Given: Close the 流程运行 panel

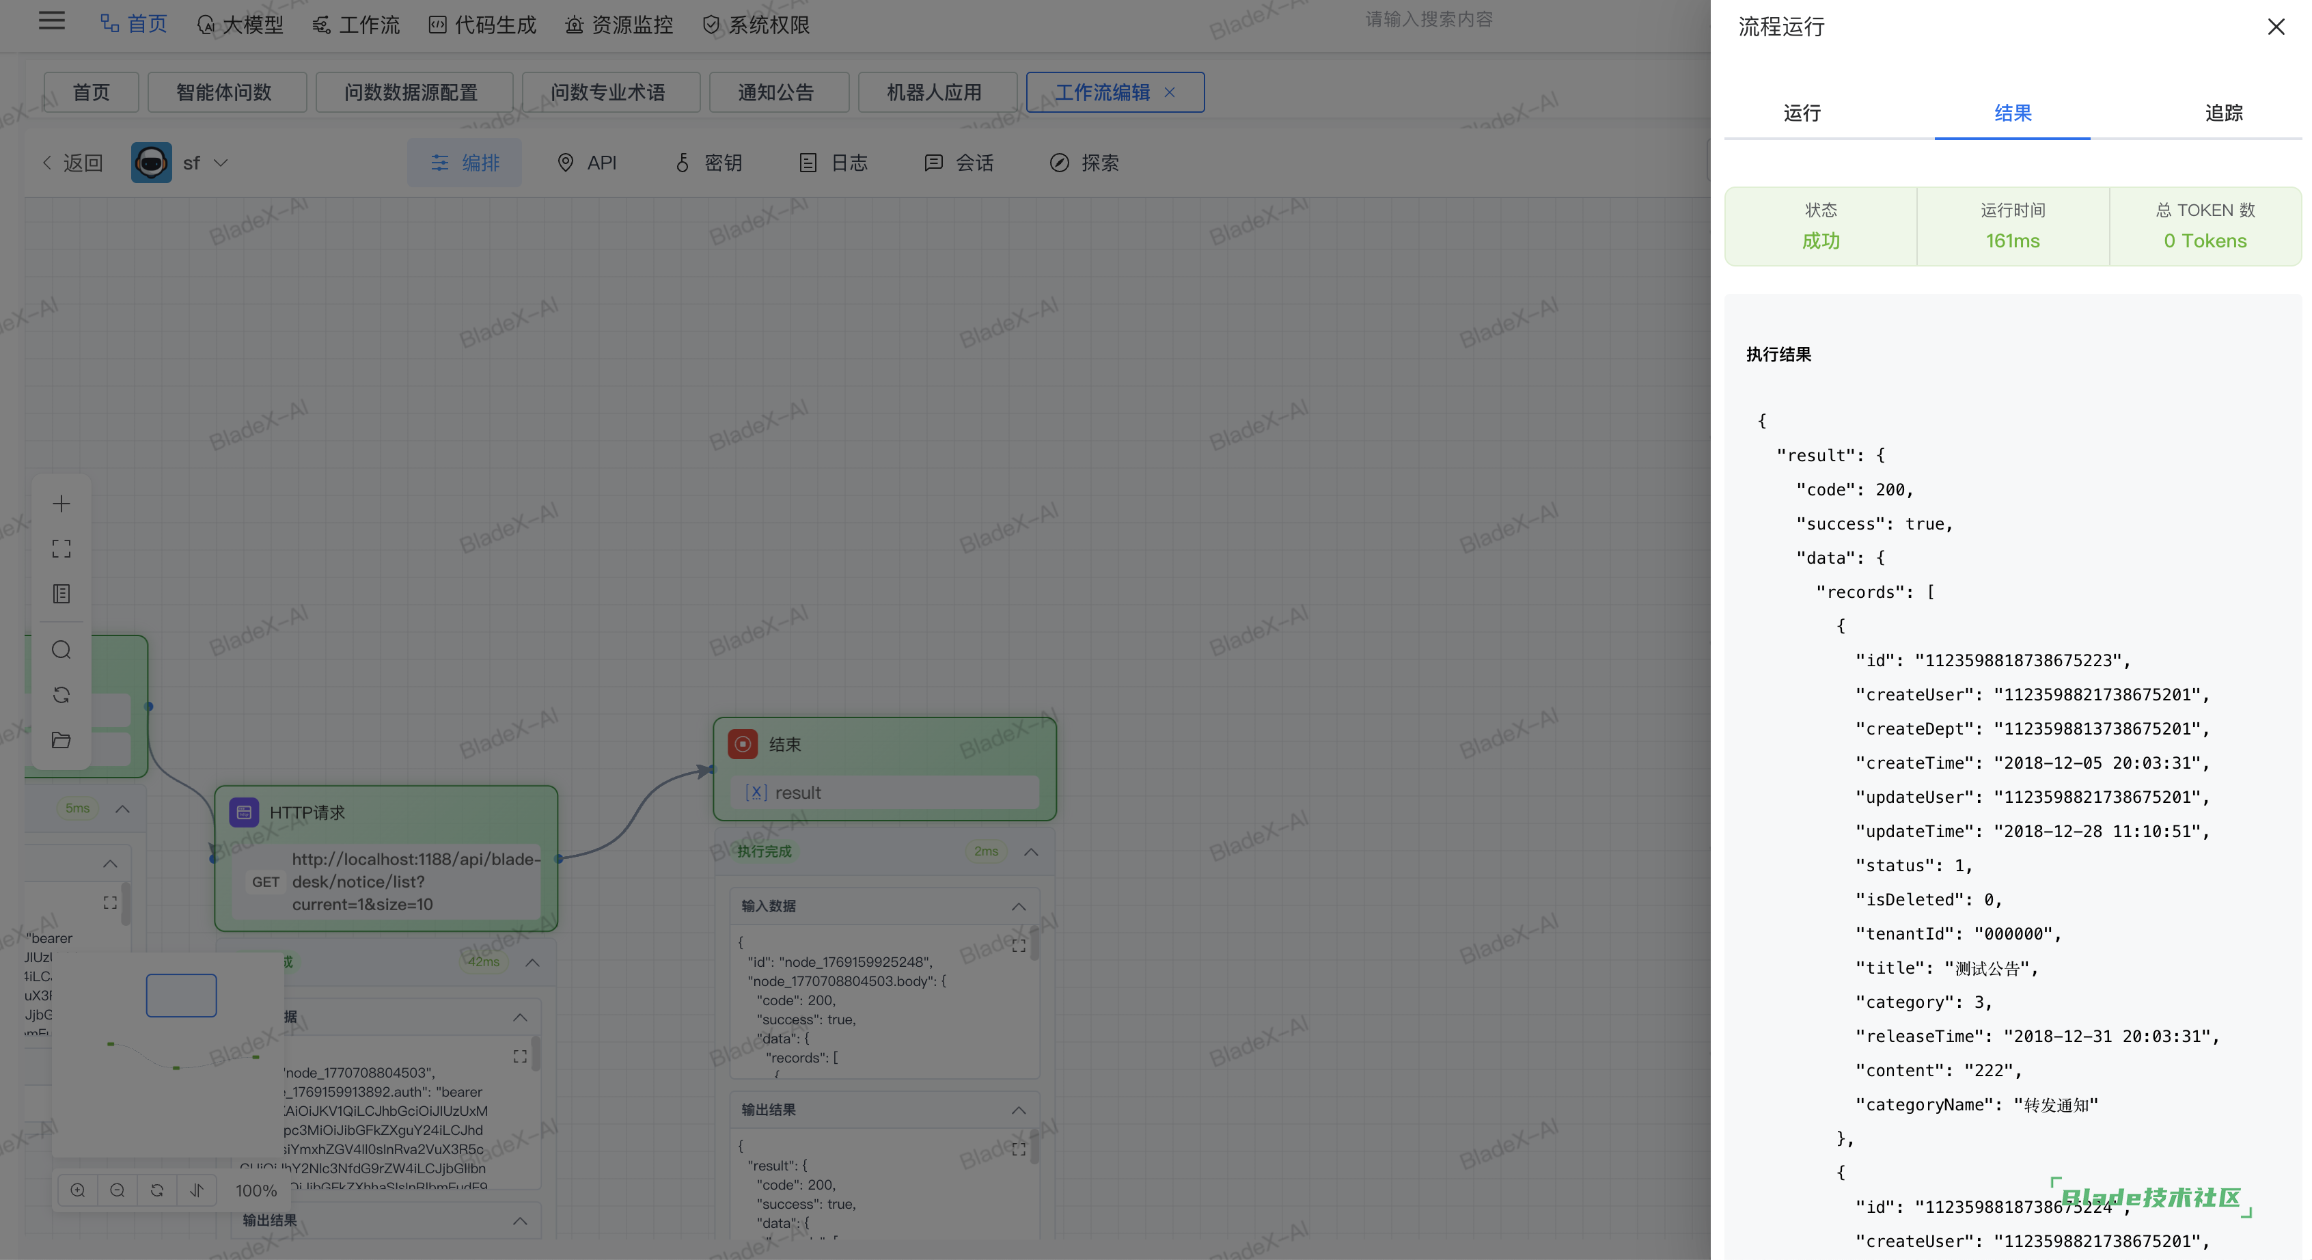Looking at the screenshot, I should point(2275,27).
